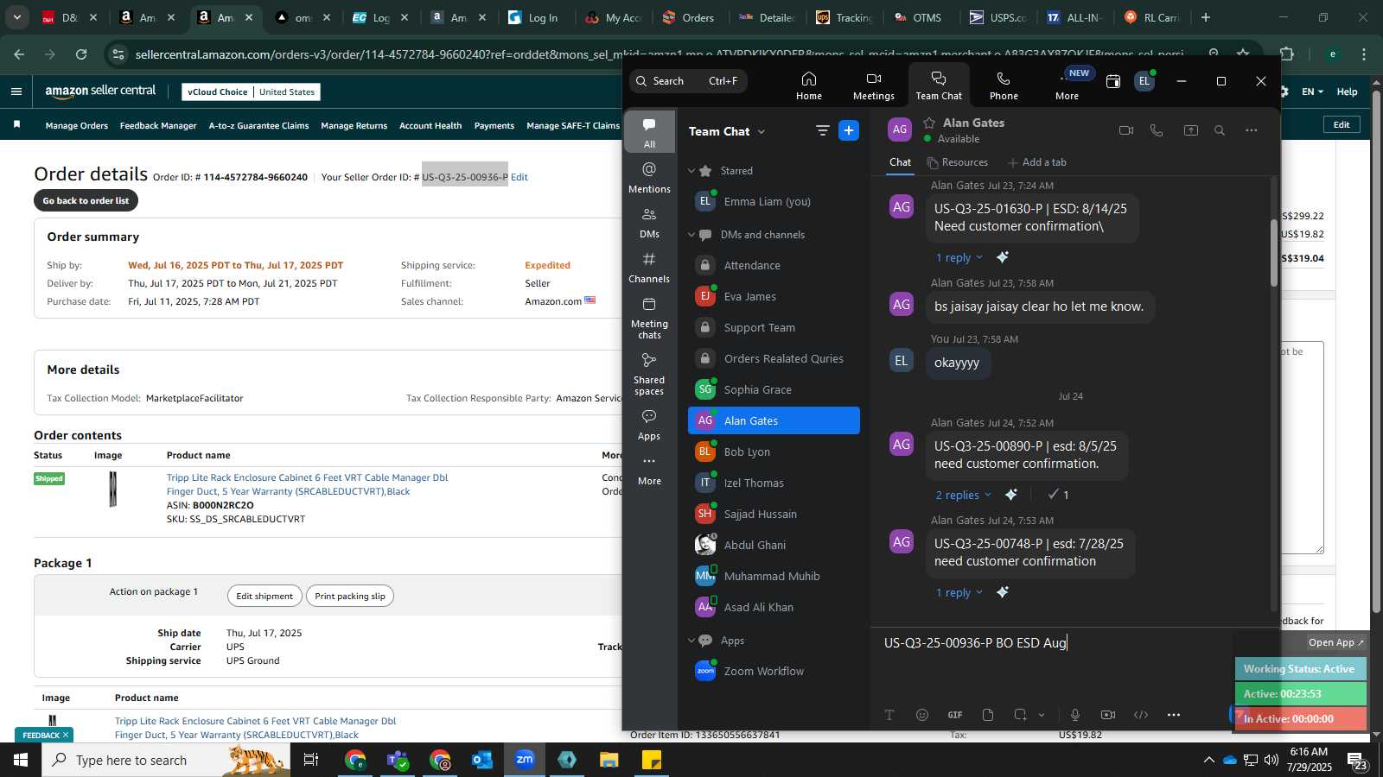Collapse the Starred section

pyautogui.click(x=691, y=171)
